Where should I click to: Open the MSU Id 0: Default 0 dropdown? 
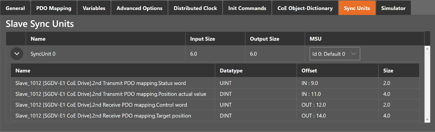tap(334, 54)
